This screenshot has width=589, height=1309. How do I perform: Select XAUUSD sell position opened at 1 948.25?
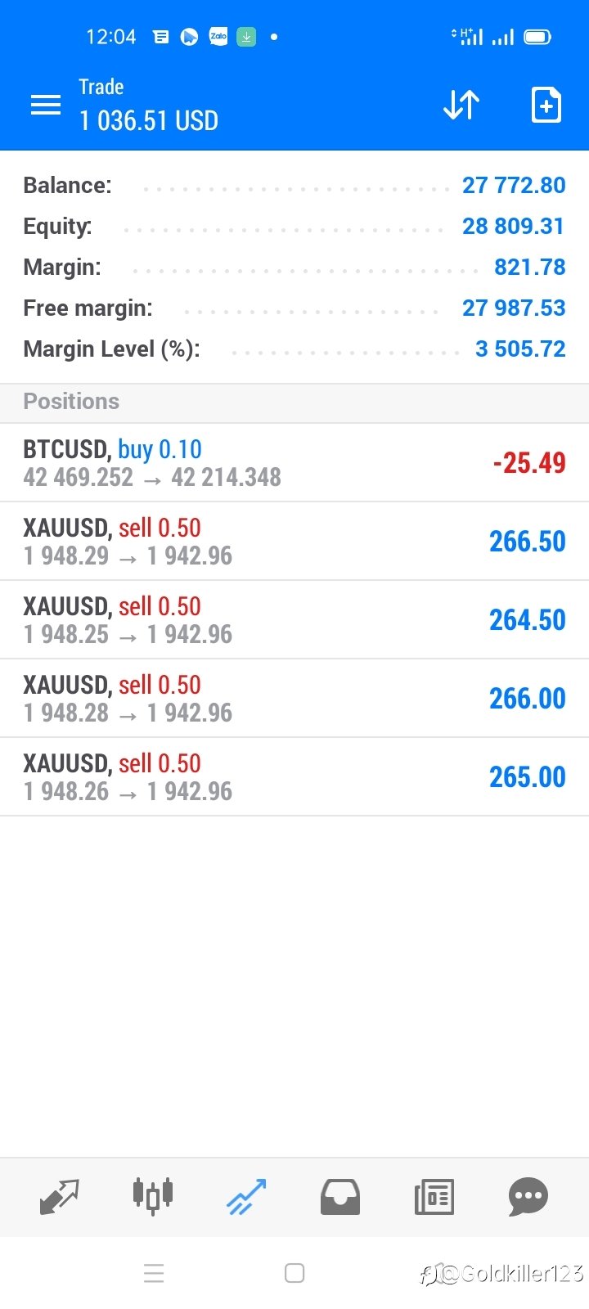coord(294,619)
